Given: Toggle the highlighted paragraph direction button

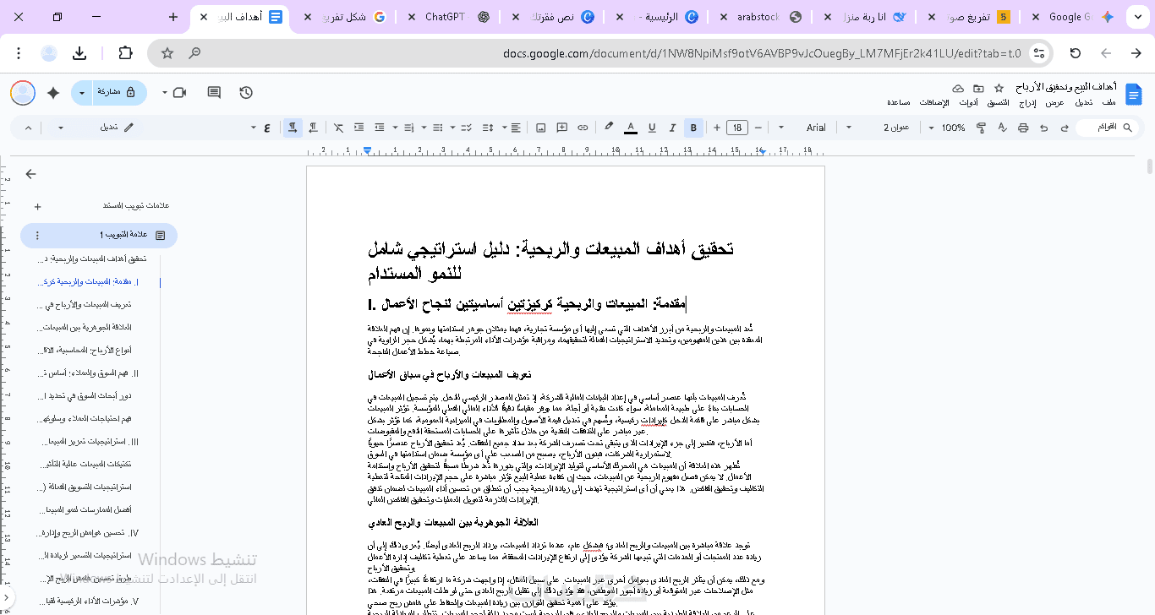Looking at the screenshot, I should click(x=293, y=128).
